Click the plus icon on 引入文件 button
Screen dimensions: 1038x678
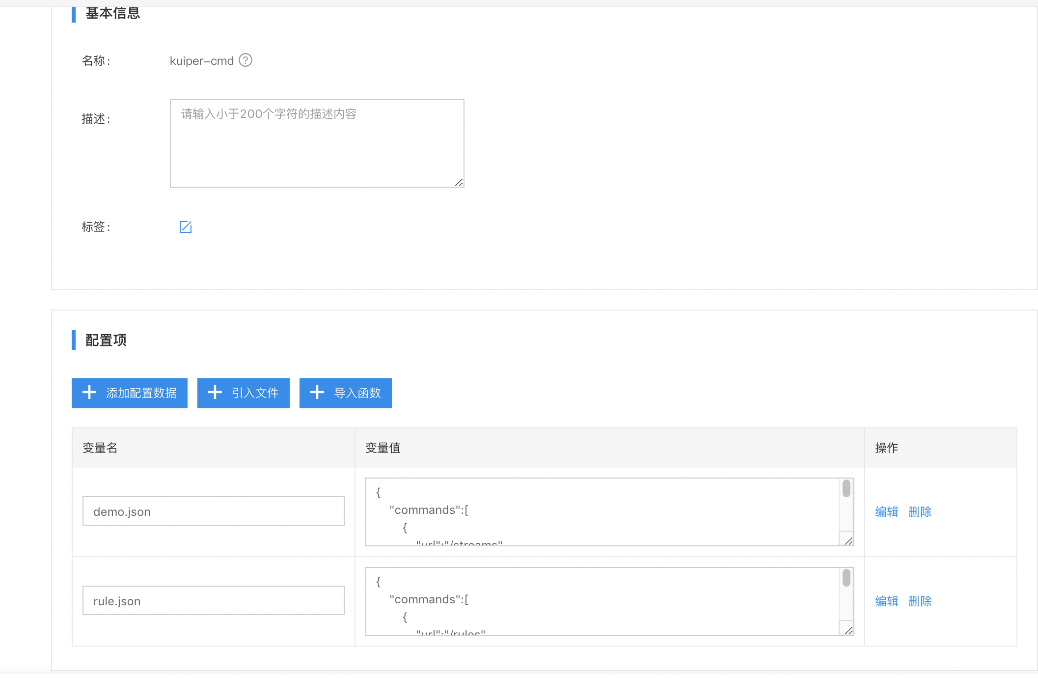tap(215, 393)
